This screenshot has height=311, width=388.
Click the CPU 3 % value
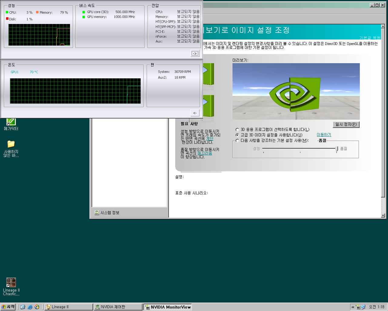click(29, 12)
